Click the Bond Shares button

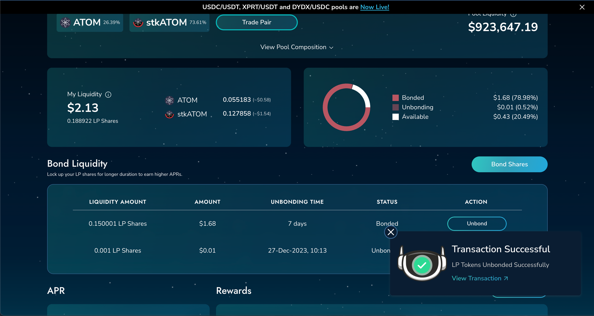[x=509, y=164]
